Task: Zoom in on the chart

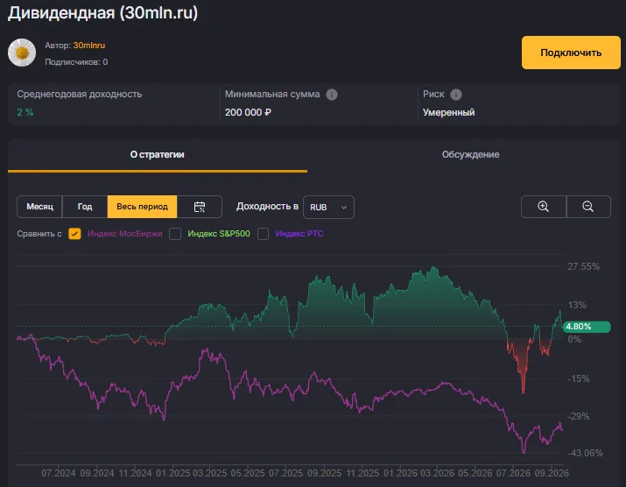Action: [543, 207]
